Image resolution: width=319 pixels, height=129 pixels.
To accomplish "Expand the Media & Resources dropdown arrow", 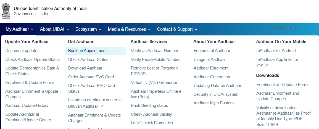I will [x=149, y=30].
